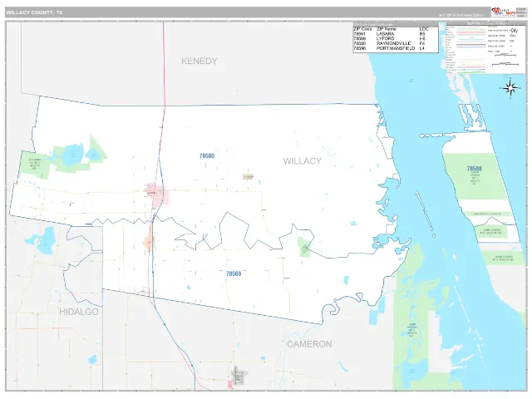Viewport: 532px width, 399px height.
Task: Click LYFORD in the ZIP index table
Action: tap(385, 39)
